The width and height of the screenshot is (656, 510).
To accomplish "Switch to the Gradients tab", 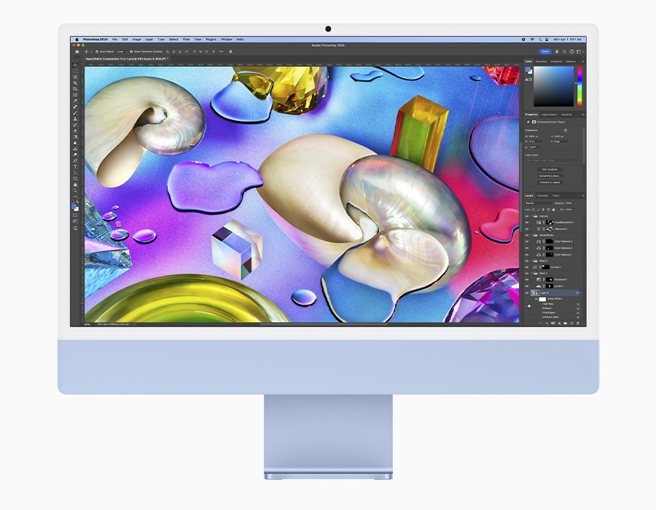I will click(x=556, y=61).
